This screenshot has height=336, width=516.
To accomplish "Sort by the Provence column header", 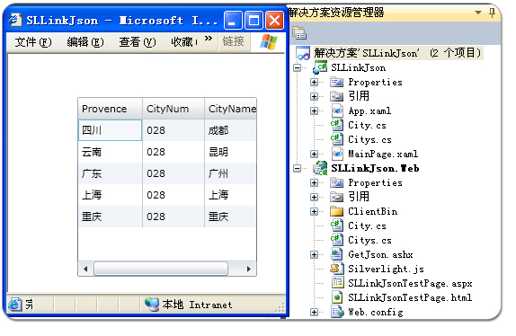I will [111, 109].
